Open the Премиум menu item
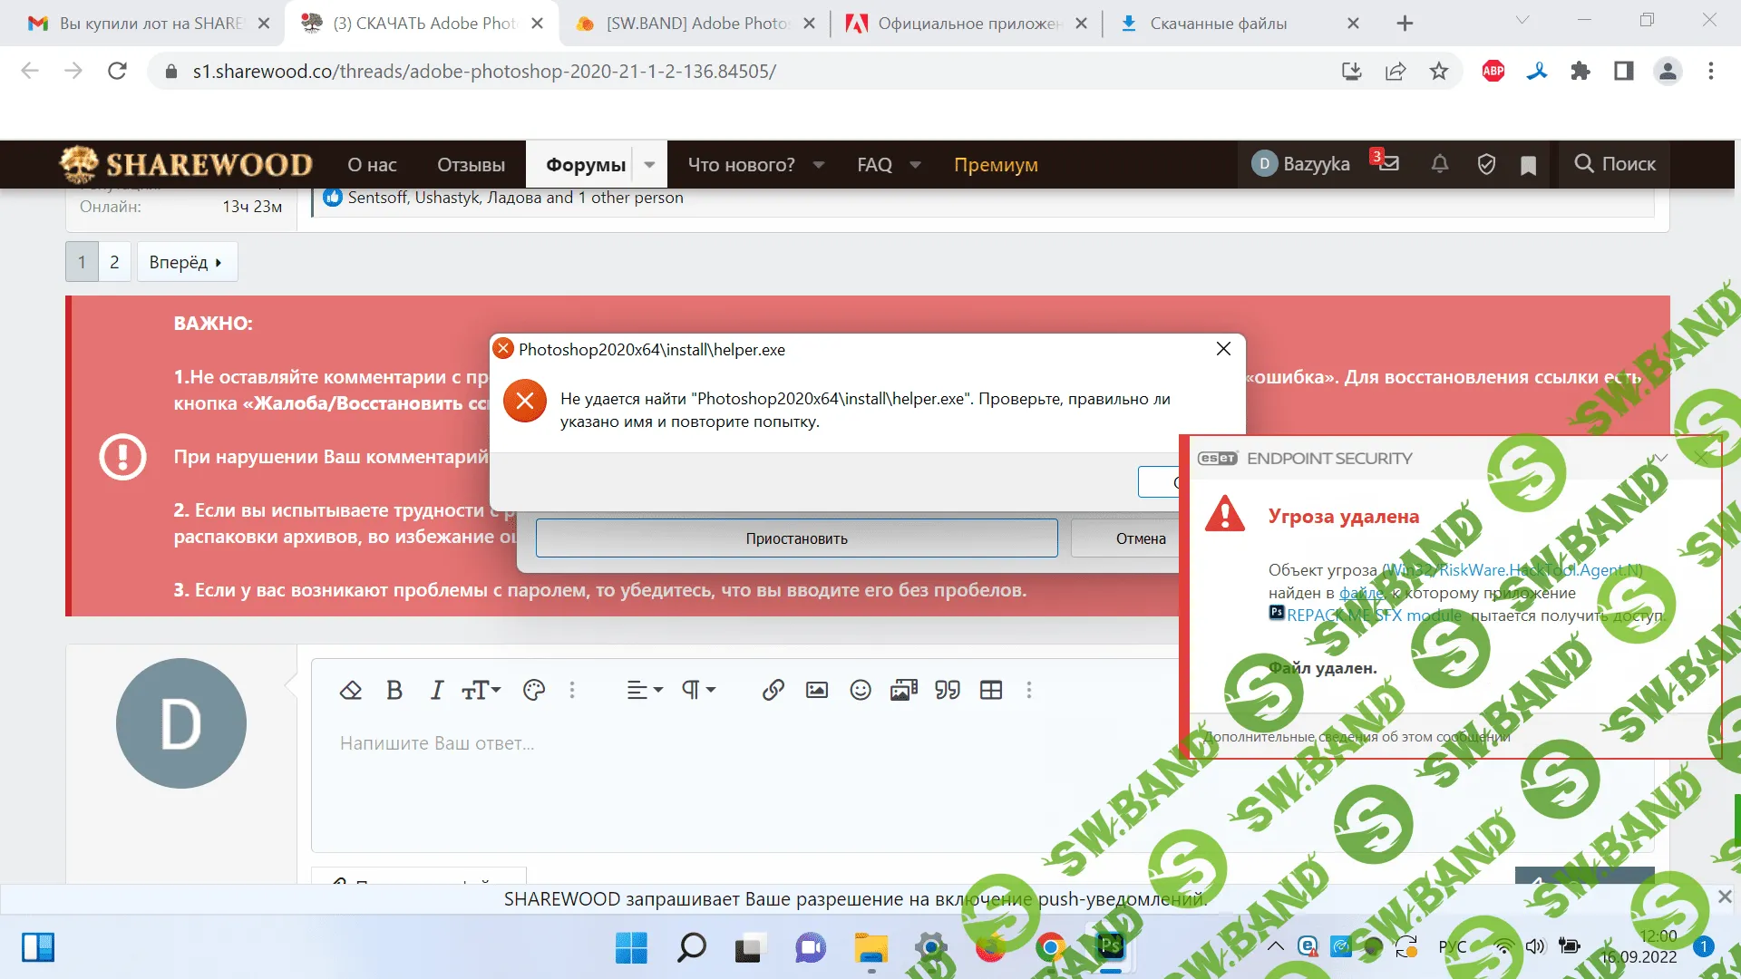The width and height of the screenshot is (1741, 979). [x=996, y=165]
